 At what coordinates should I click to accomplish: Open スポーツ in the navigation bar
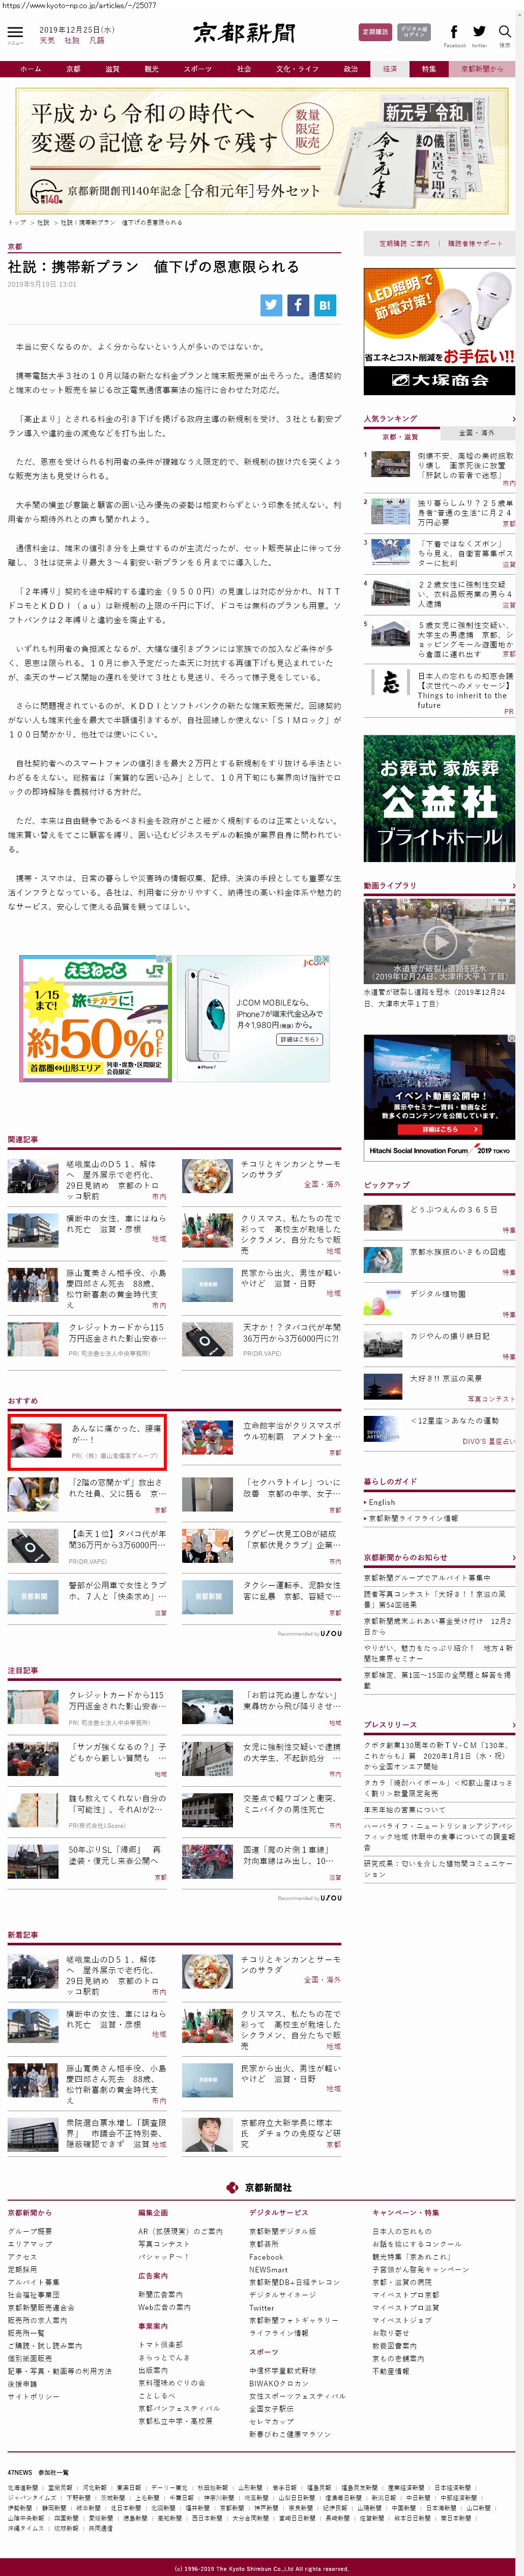(x=198, y=69)
